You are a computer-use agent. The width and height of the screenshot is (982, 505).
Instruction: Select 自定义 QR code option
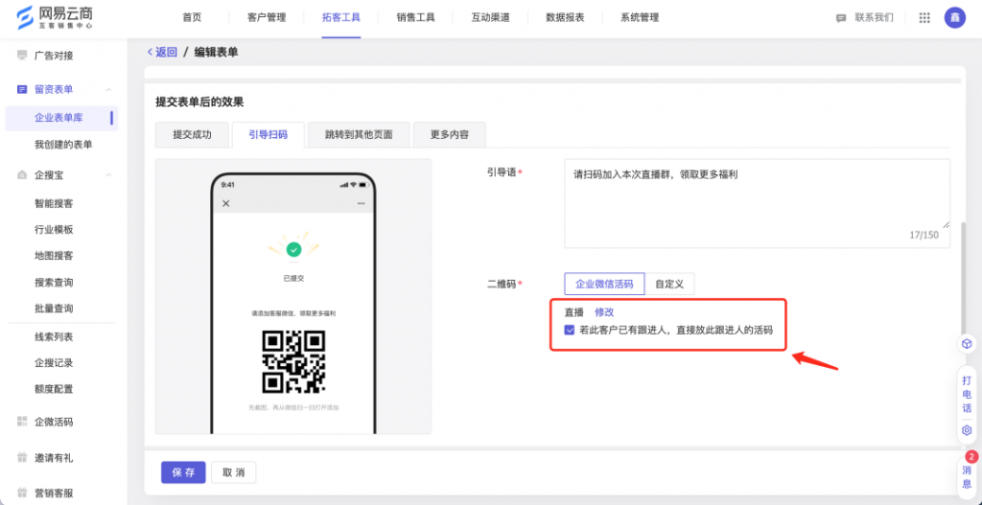point(669,284)
